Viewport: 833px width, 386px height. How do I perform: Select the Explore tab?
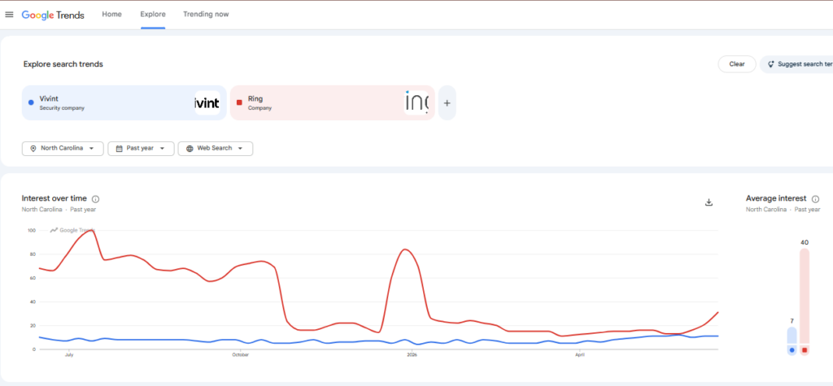[153, 15]
